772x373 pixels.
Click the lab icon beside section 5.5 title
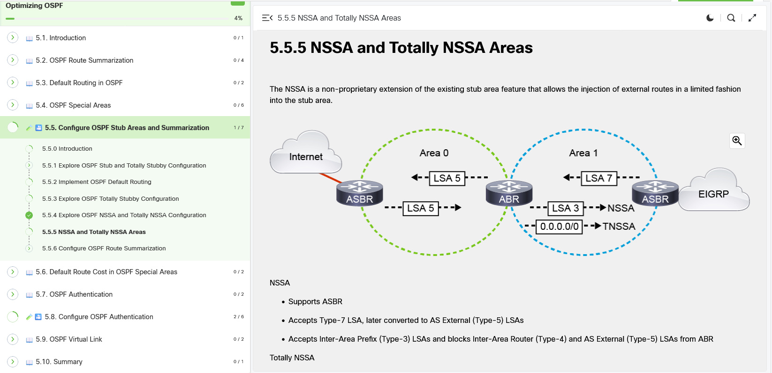38,128
